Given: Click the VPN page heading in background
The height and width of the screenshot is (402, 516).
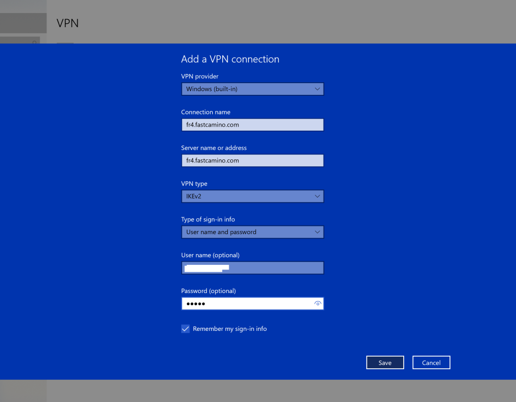Looking at the screenshot, I should [68, 23].
